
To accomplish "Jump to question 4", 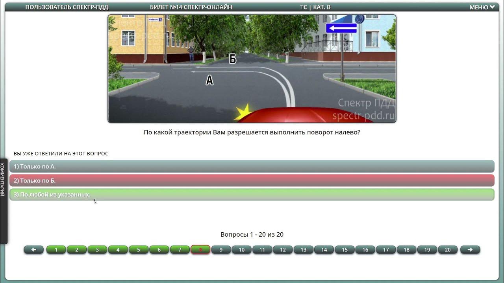I will pyautogui.click(x=118, y=250).
